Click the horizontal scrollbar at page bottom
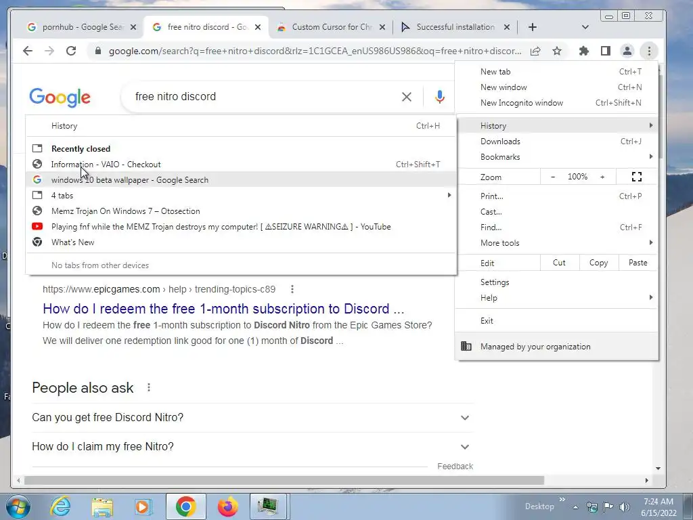The height and width of the screenshot is (520, 693). coord(284,480)
